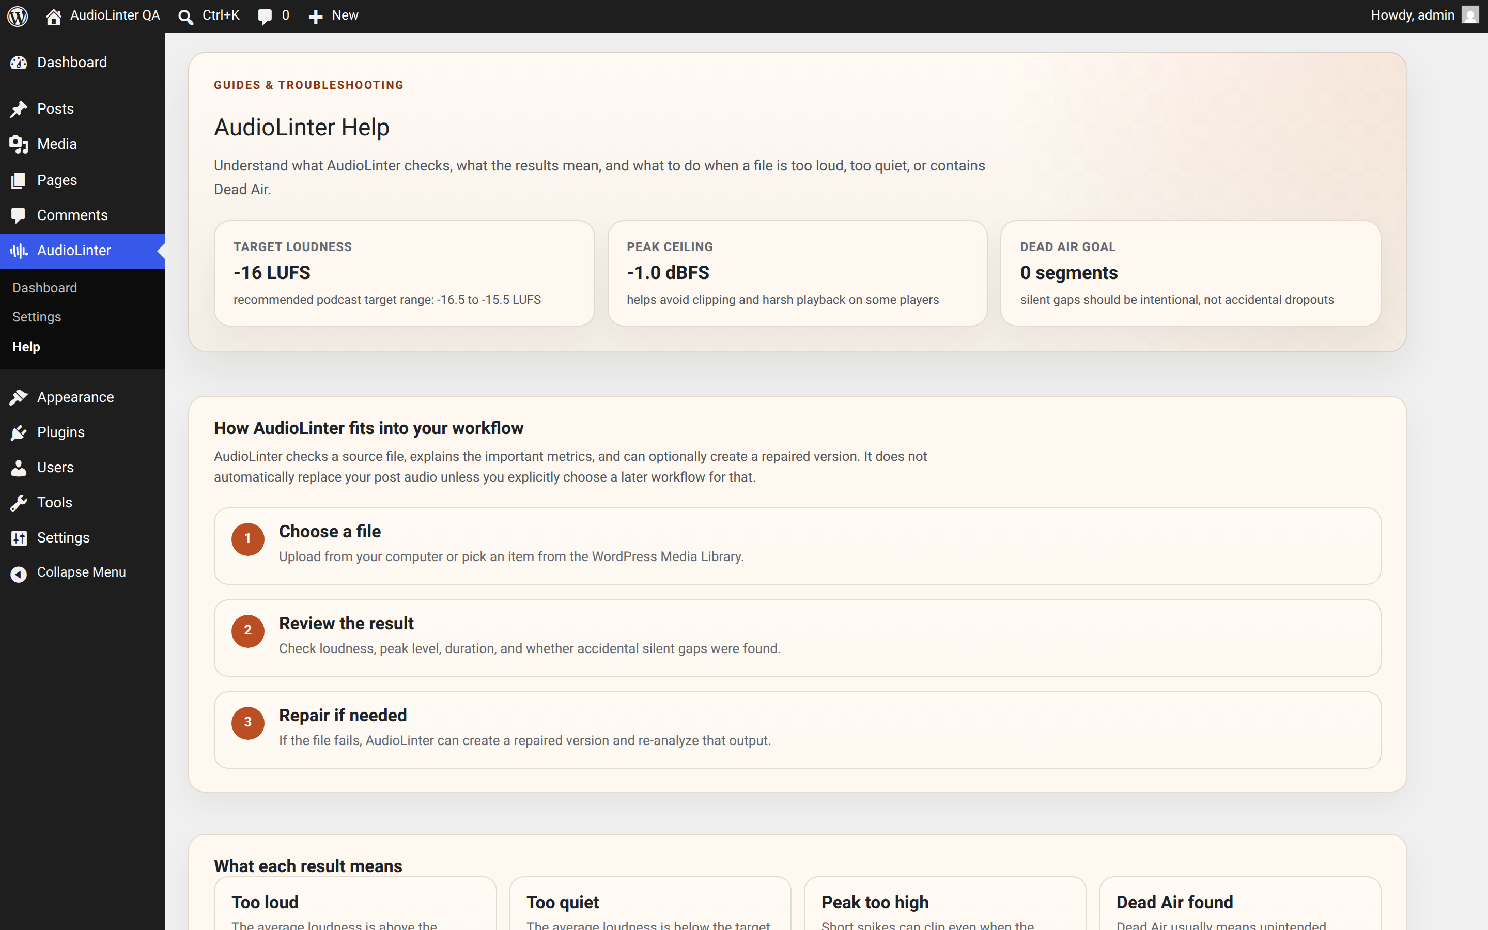Open the Media menu item
The height and width of the screenshot is (930, 1488).
click(x=56, y=144)
